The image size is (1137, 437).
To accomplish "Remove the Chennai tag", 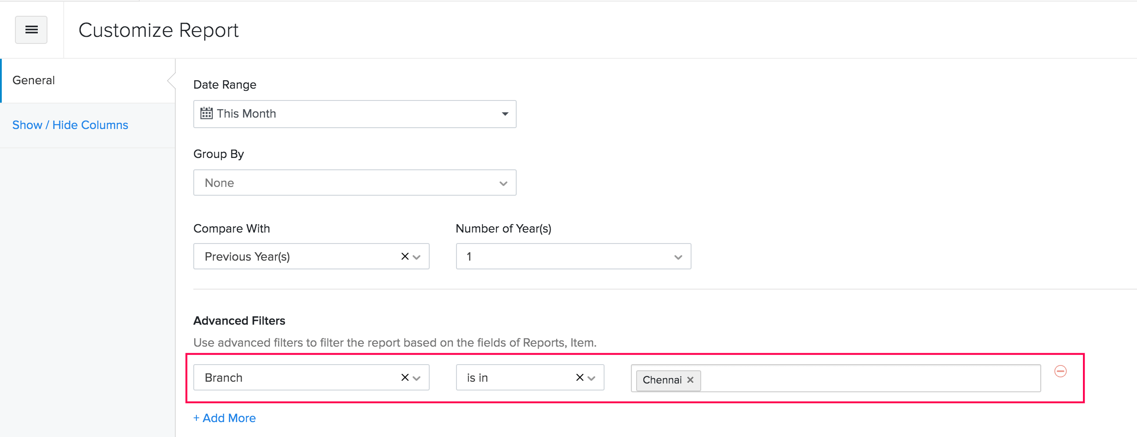I will pyautogui.click(x=690, y=380).
